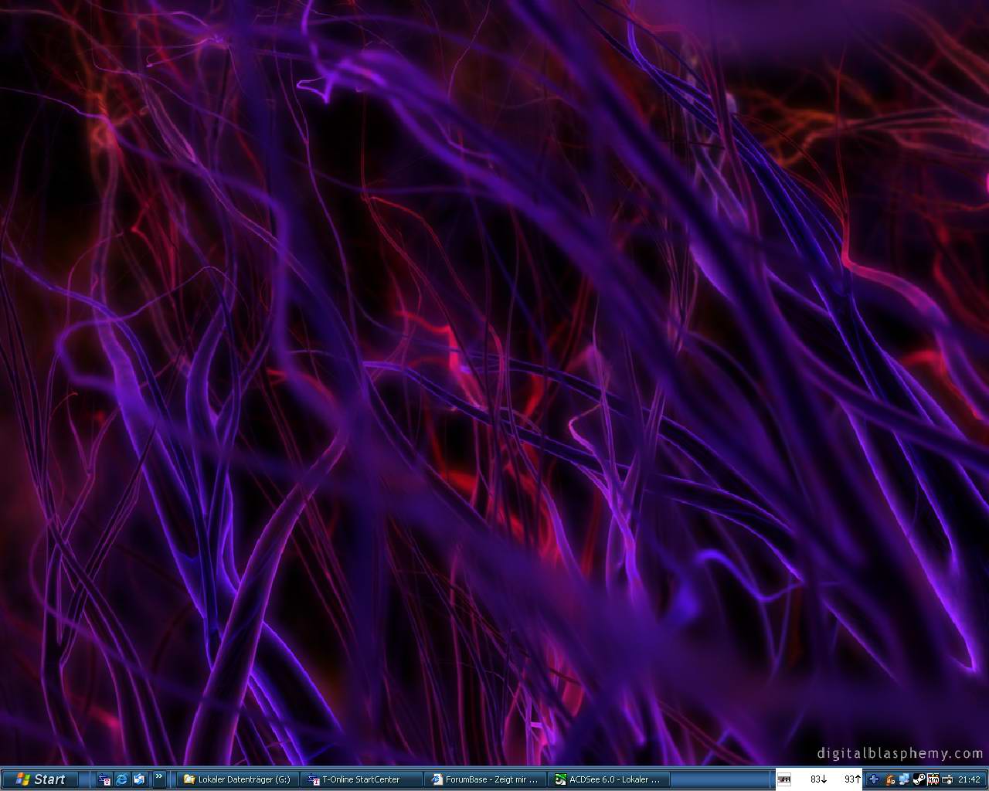This screenshot has width=989, height=791.
Task: Switch to ForumBase browser window
Action: pos(484,779)
